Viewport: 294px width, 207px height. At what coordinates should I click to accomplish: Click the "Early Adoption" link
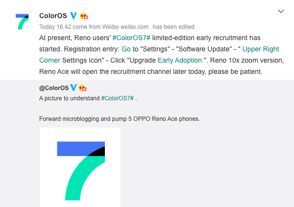click(x=179, y=60)
